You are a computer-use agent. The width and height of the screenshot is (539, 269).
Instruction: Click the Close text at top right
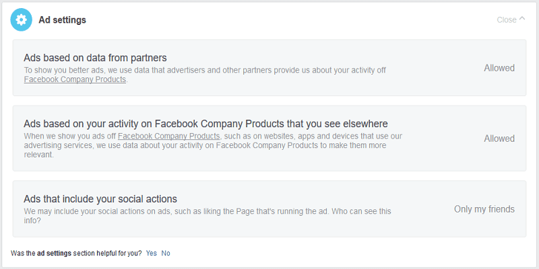coord(507,20)
